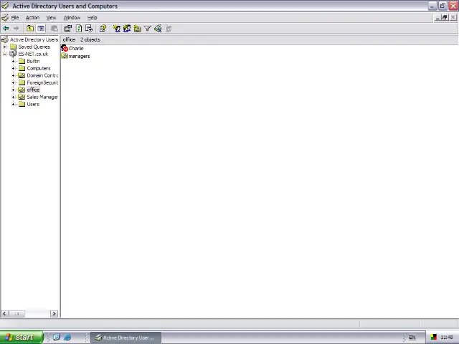The width and height of the screenshot is (459, 344).
Task: Launch Internet Explorer from quick launch
Action: 67,338
